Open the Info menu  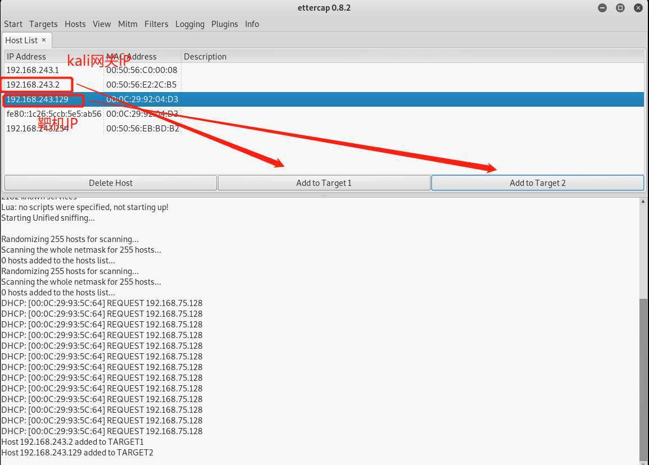point(252,24)
